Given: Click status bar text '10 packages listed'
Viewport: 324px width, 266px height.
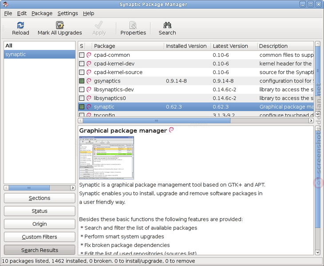Looking at the screenshot, I should [26, 261].
